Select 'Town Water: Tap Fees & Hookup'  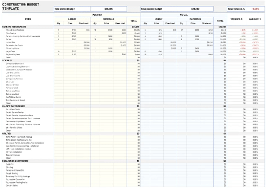[19, 137]
